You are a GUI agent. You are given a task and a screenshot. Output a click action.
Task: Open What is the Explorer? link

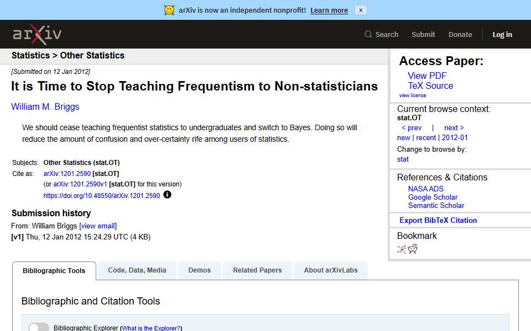point(151,328)
